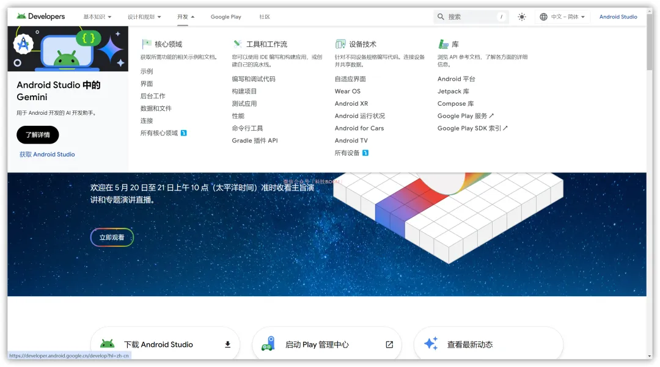Image resolution: width=660 pixels, height=367 pixels.
Task: Collapse the 开发 menu
Action: pyautogui.click(x=186, y=17)
